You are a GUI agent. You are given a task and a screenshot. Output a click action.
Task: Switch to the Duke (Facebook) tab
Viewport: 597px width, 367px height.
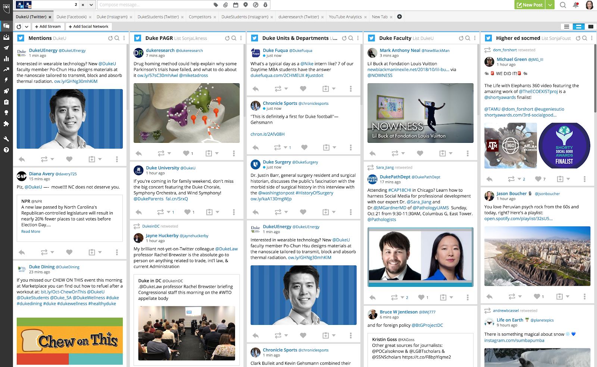pos(71,17)
